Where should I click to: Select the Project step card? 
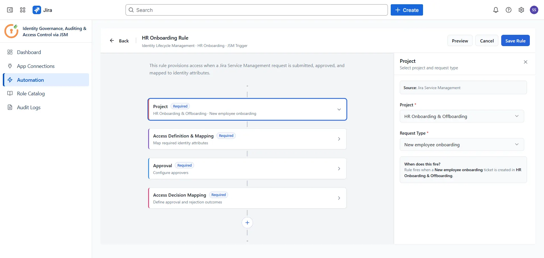[247, 109]
